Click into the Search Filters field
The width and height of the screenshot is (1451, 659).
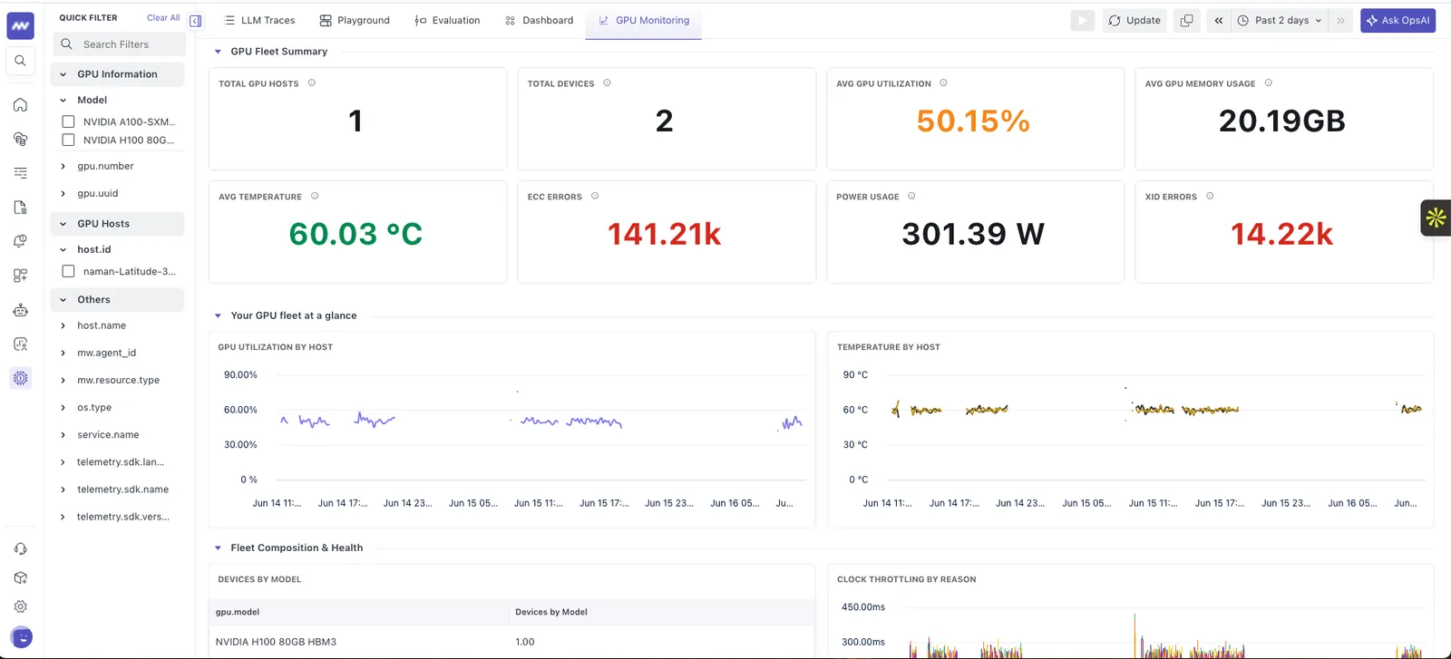[118, 44]
